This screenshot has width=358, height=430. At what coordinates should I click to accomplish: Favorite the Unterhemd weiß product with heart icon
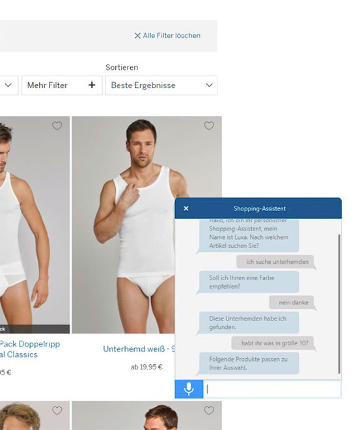click(x=209, y=126)
